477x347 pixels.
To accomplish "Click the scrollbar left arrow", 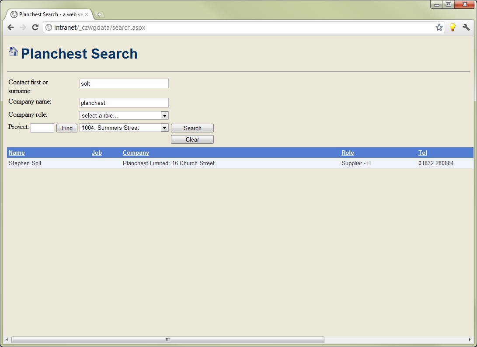I will pyautogui.click(x=7, y=340).
